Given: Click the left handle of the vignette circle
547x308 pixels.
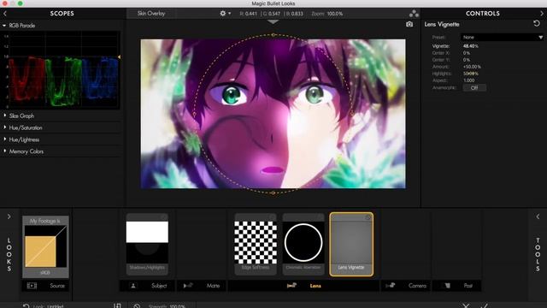Looking at the screenshot, I should (x=194, y=114).
